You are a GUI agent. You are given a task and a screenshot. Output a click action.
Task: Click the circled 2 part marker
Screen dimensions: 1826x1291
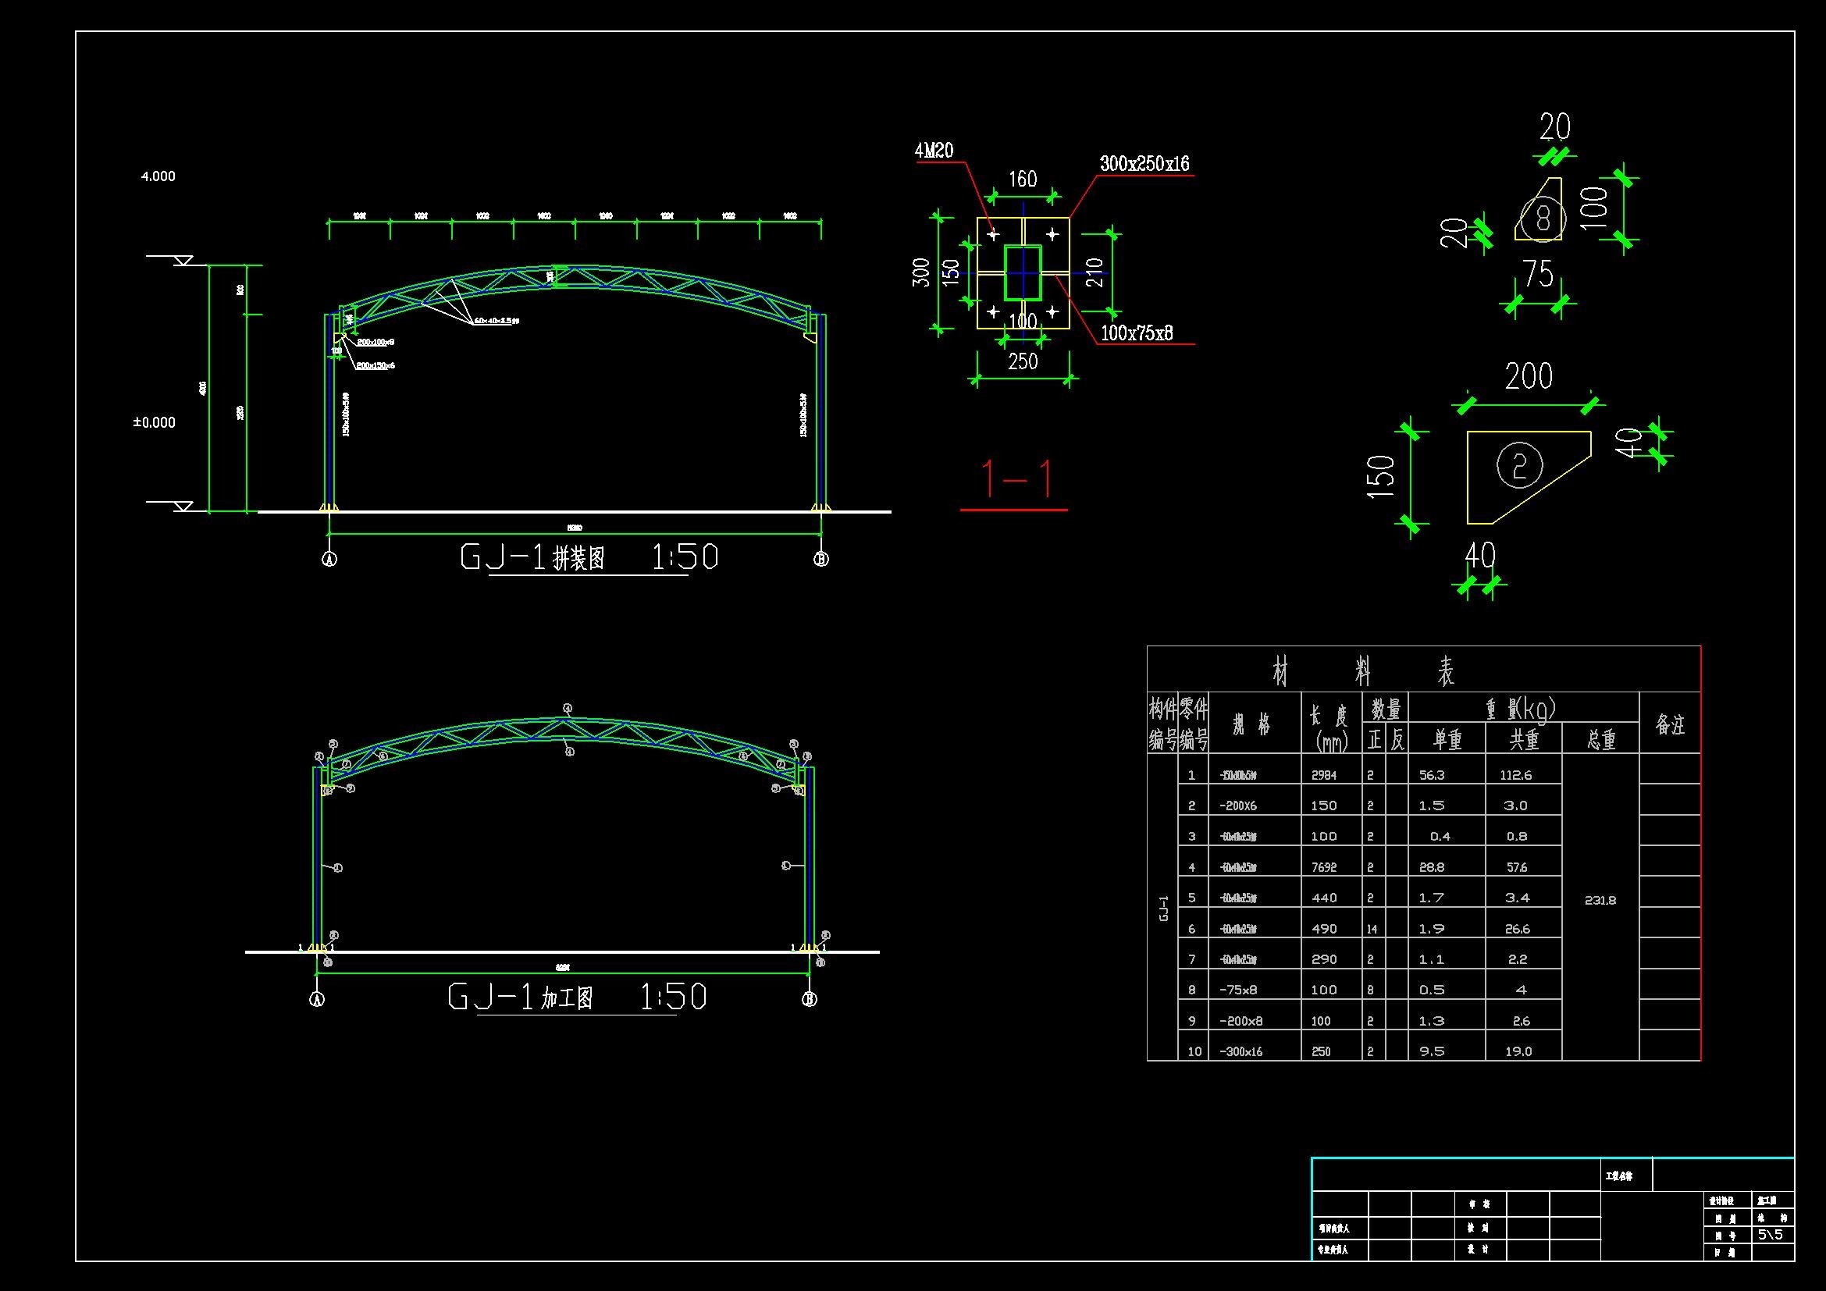(1520, 467)
